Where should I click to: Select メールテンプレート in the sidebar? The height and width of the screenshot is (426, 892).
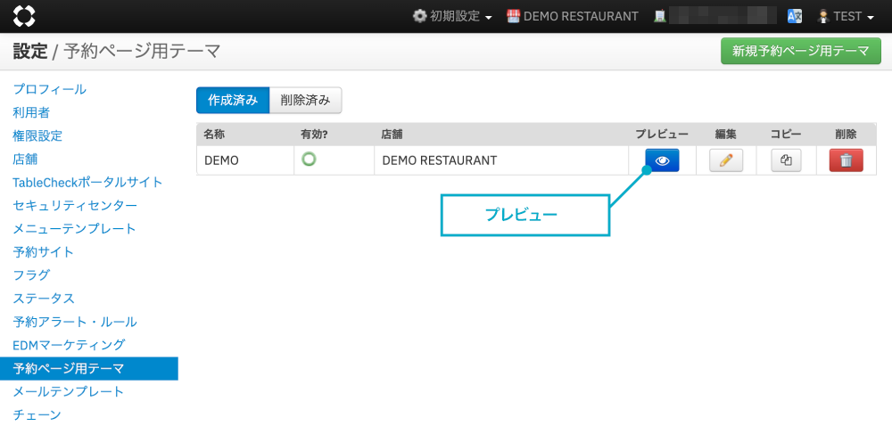pyautogui.click(x=68, y=391)
